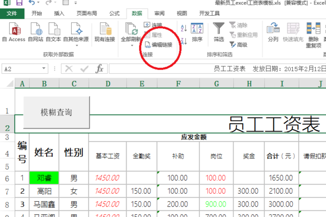Open 高级 (Advanced) filter options

click(x=239, y=44)
